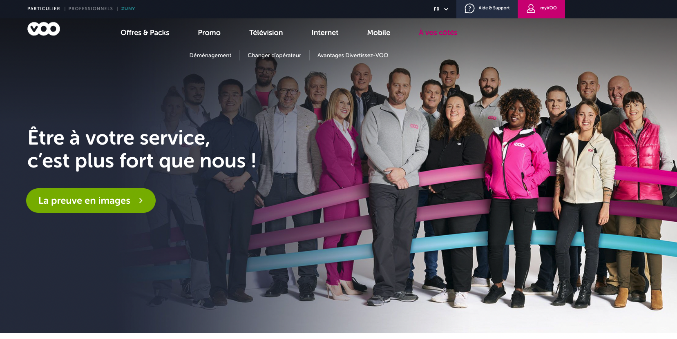Image resolution: width=677 pixels, height=339 pixels.
Task: Open the Promo menu item
Action: pyautogui.click(x=209, y=33)
